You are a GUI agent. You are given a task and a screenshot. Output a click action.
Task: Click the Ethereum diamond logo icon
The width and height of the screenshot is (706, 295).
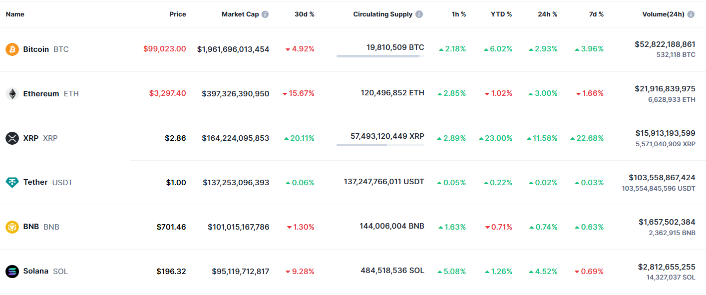coord(11,93)
